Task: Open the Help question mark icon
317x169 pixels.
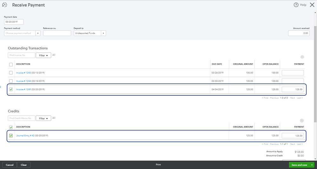Action: click(x=296, y=5)
